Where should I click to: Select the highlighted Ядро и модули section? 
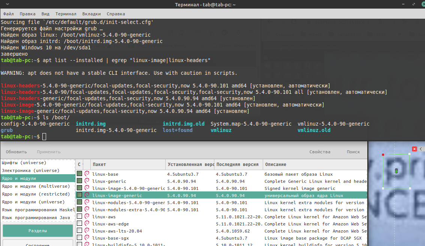[38, 178]
